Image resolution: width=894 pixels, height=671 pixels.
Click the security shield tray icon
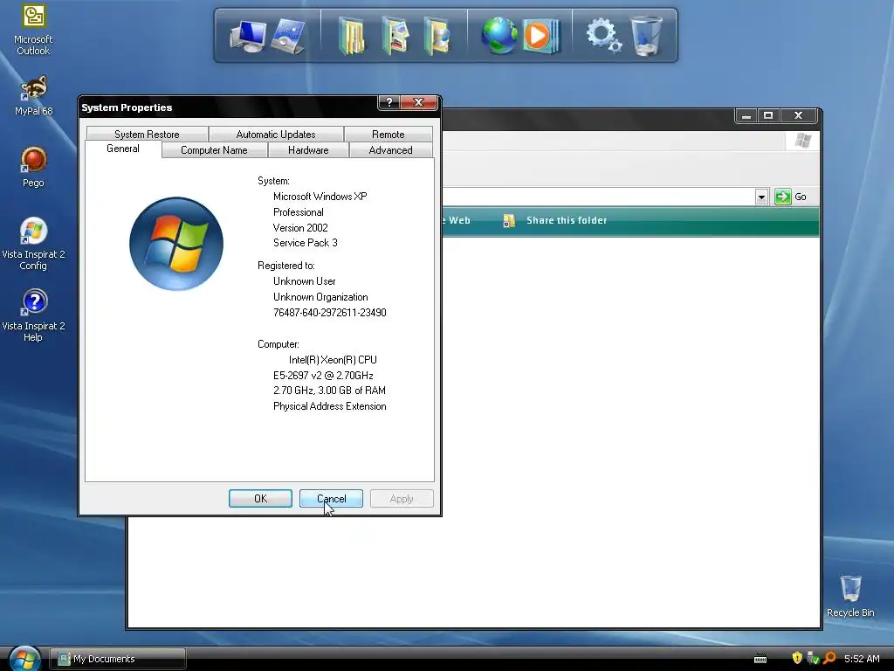pos(797,659)
